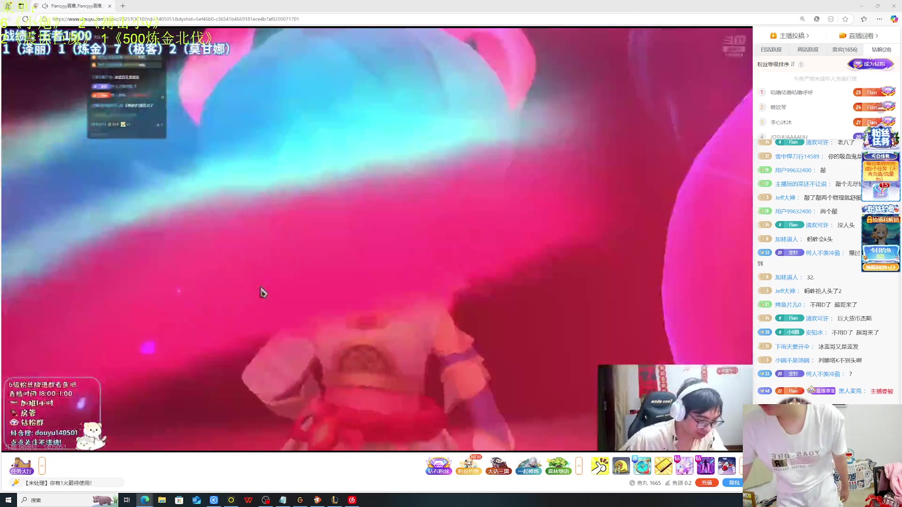Open rank 1 user 咕噜咕噜咕噜呼呼
Screen dimensions: 902x507
click(792, 92)
